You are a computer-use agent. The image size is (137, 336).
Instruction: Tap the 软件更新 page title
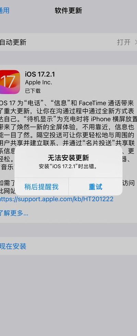coord(68,11)
